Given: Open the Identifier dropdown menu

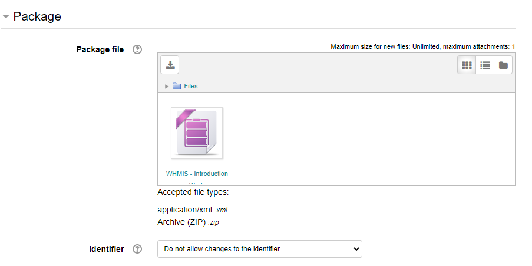Looking at the screenshot, I should 259,249.
